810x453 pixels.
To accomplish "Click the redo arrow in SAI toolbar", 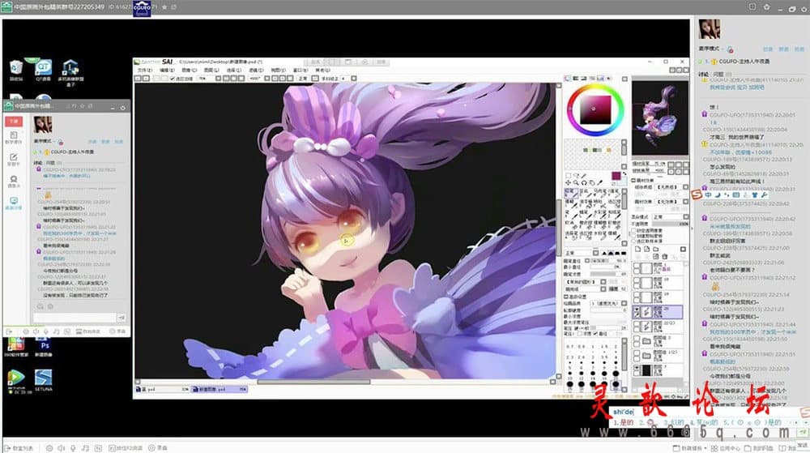I will pyautogui.click(x=146, y=79).
